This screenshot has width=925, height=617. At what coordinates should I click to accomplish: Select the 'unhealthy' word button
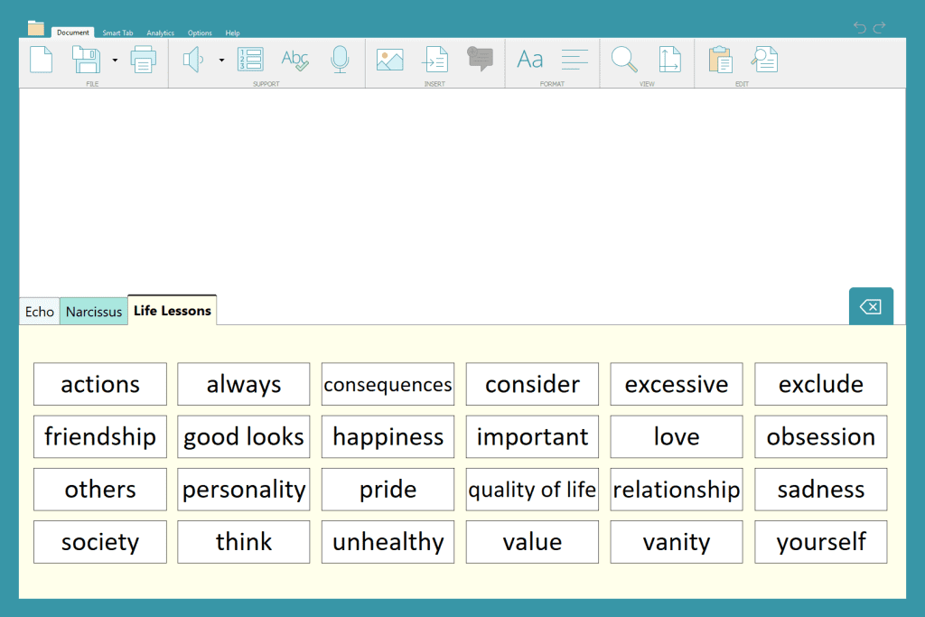[x=388, y=541]
